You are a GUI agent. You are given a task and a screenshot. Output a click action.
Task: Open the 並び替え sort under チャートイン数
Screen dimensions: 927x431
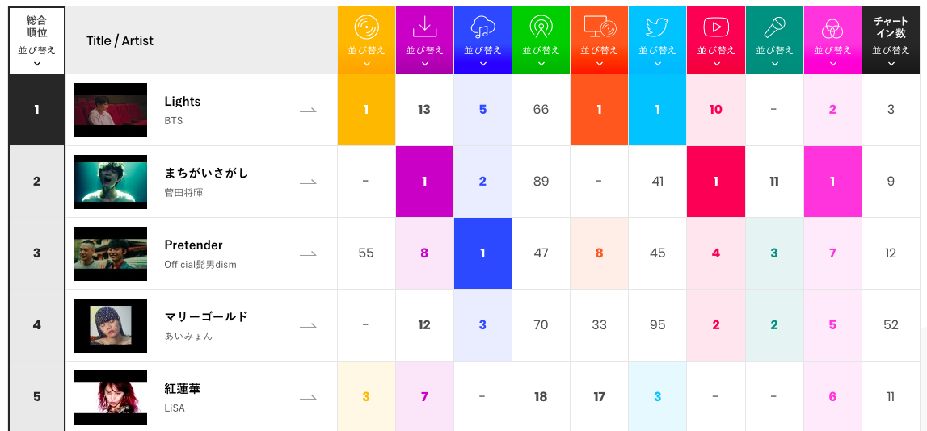(891, 55)
